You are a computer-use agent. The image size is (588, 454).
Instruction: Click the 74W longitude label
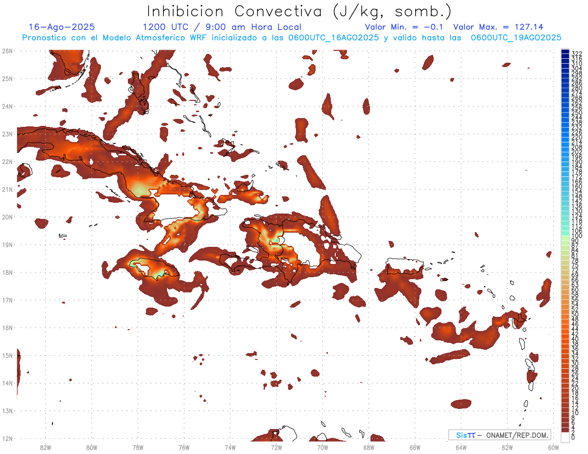[230, 447]
